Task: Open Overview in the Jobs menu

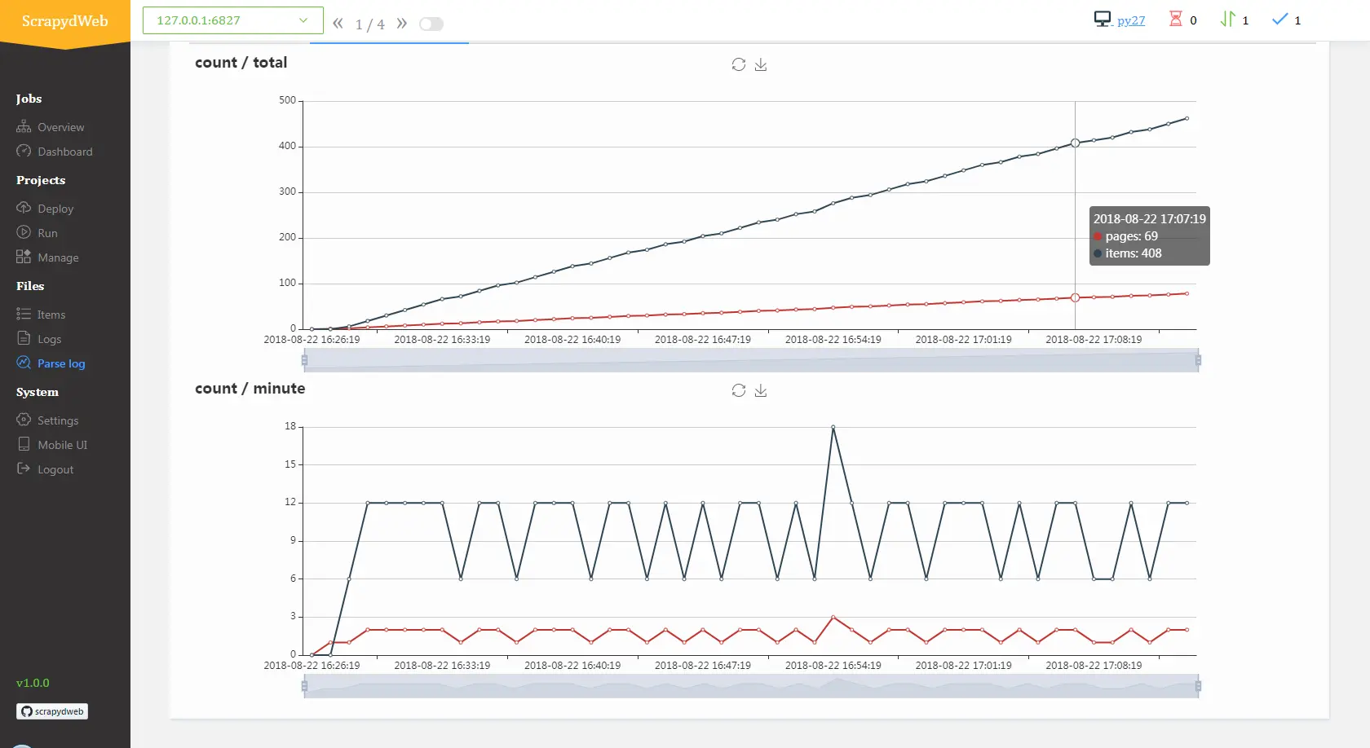Action: 60,127
